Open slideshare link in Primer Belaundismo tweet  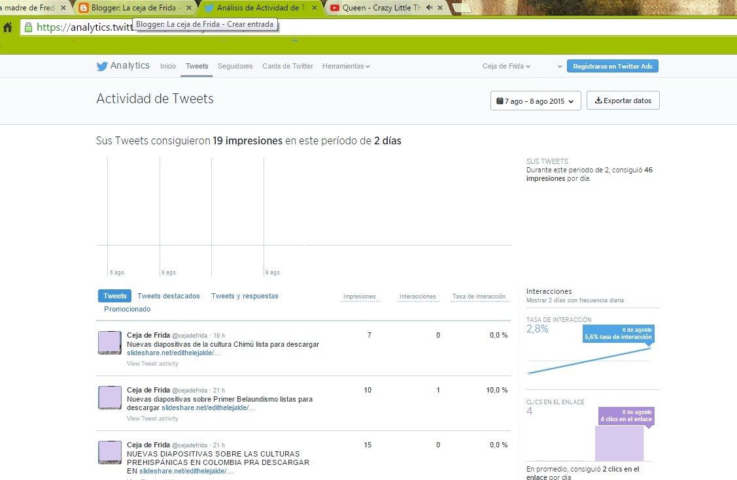[x=208, y=408]
